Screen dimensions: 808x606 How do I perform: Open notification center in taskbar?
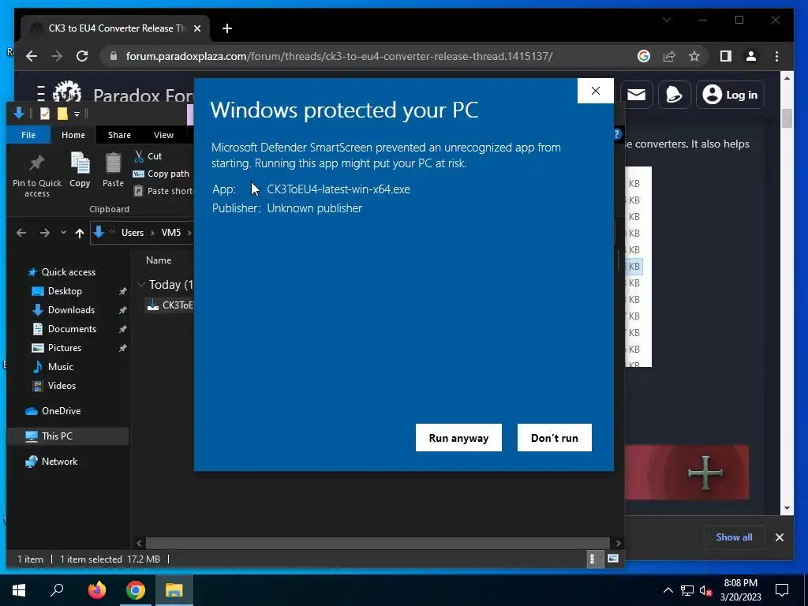tap(782, 590)
